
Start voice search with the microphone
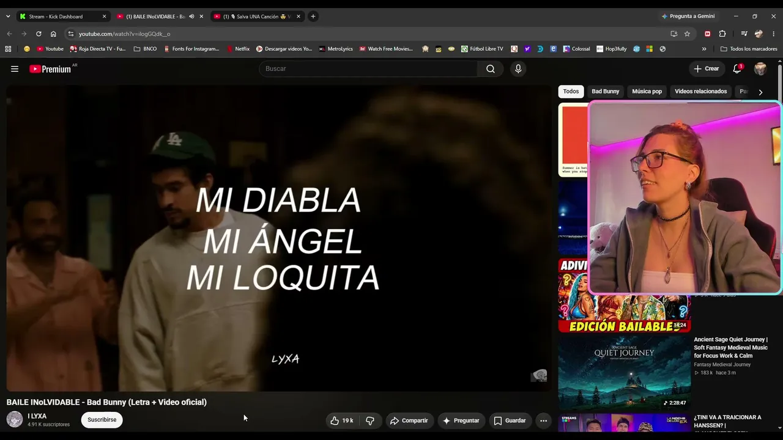click(518, 69)
